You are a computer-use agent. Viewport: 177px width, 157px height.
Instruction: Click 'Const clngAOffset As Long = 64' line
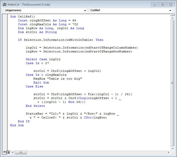47,21
